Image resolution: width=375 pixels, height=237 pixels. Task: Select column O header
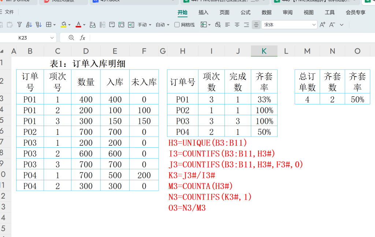click(x=357, y=51)
